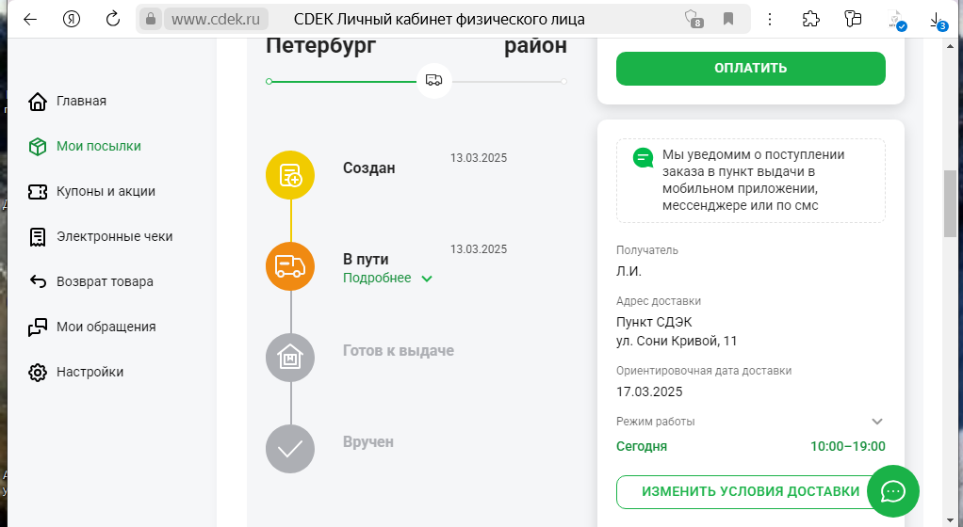Open the green chat support bubble
This screenshot has height=527, width=963.
click(893, 491)
